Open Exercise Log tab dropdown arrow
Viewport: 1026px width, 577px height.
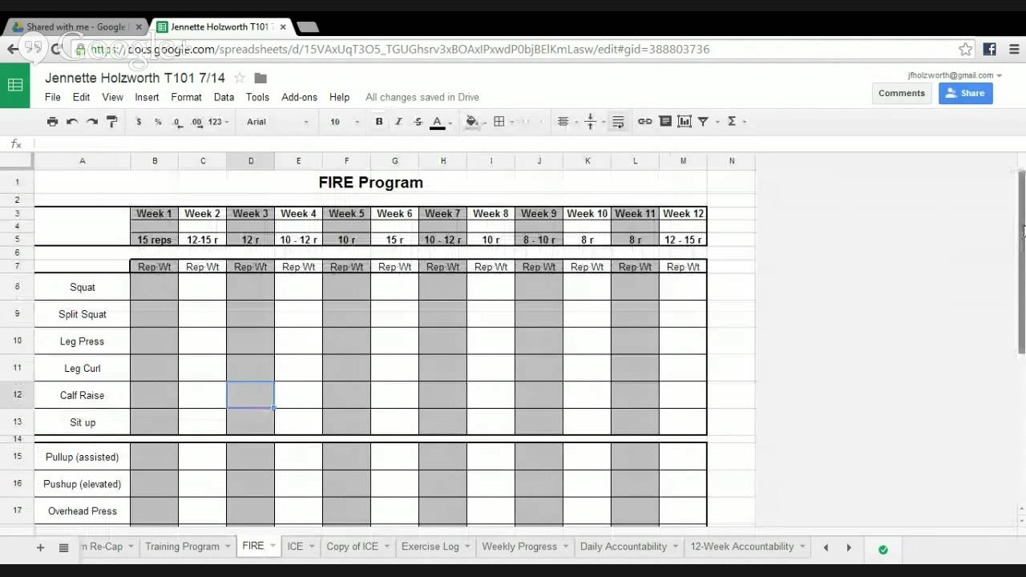click(x=467, y=547)
